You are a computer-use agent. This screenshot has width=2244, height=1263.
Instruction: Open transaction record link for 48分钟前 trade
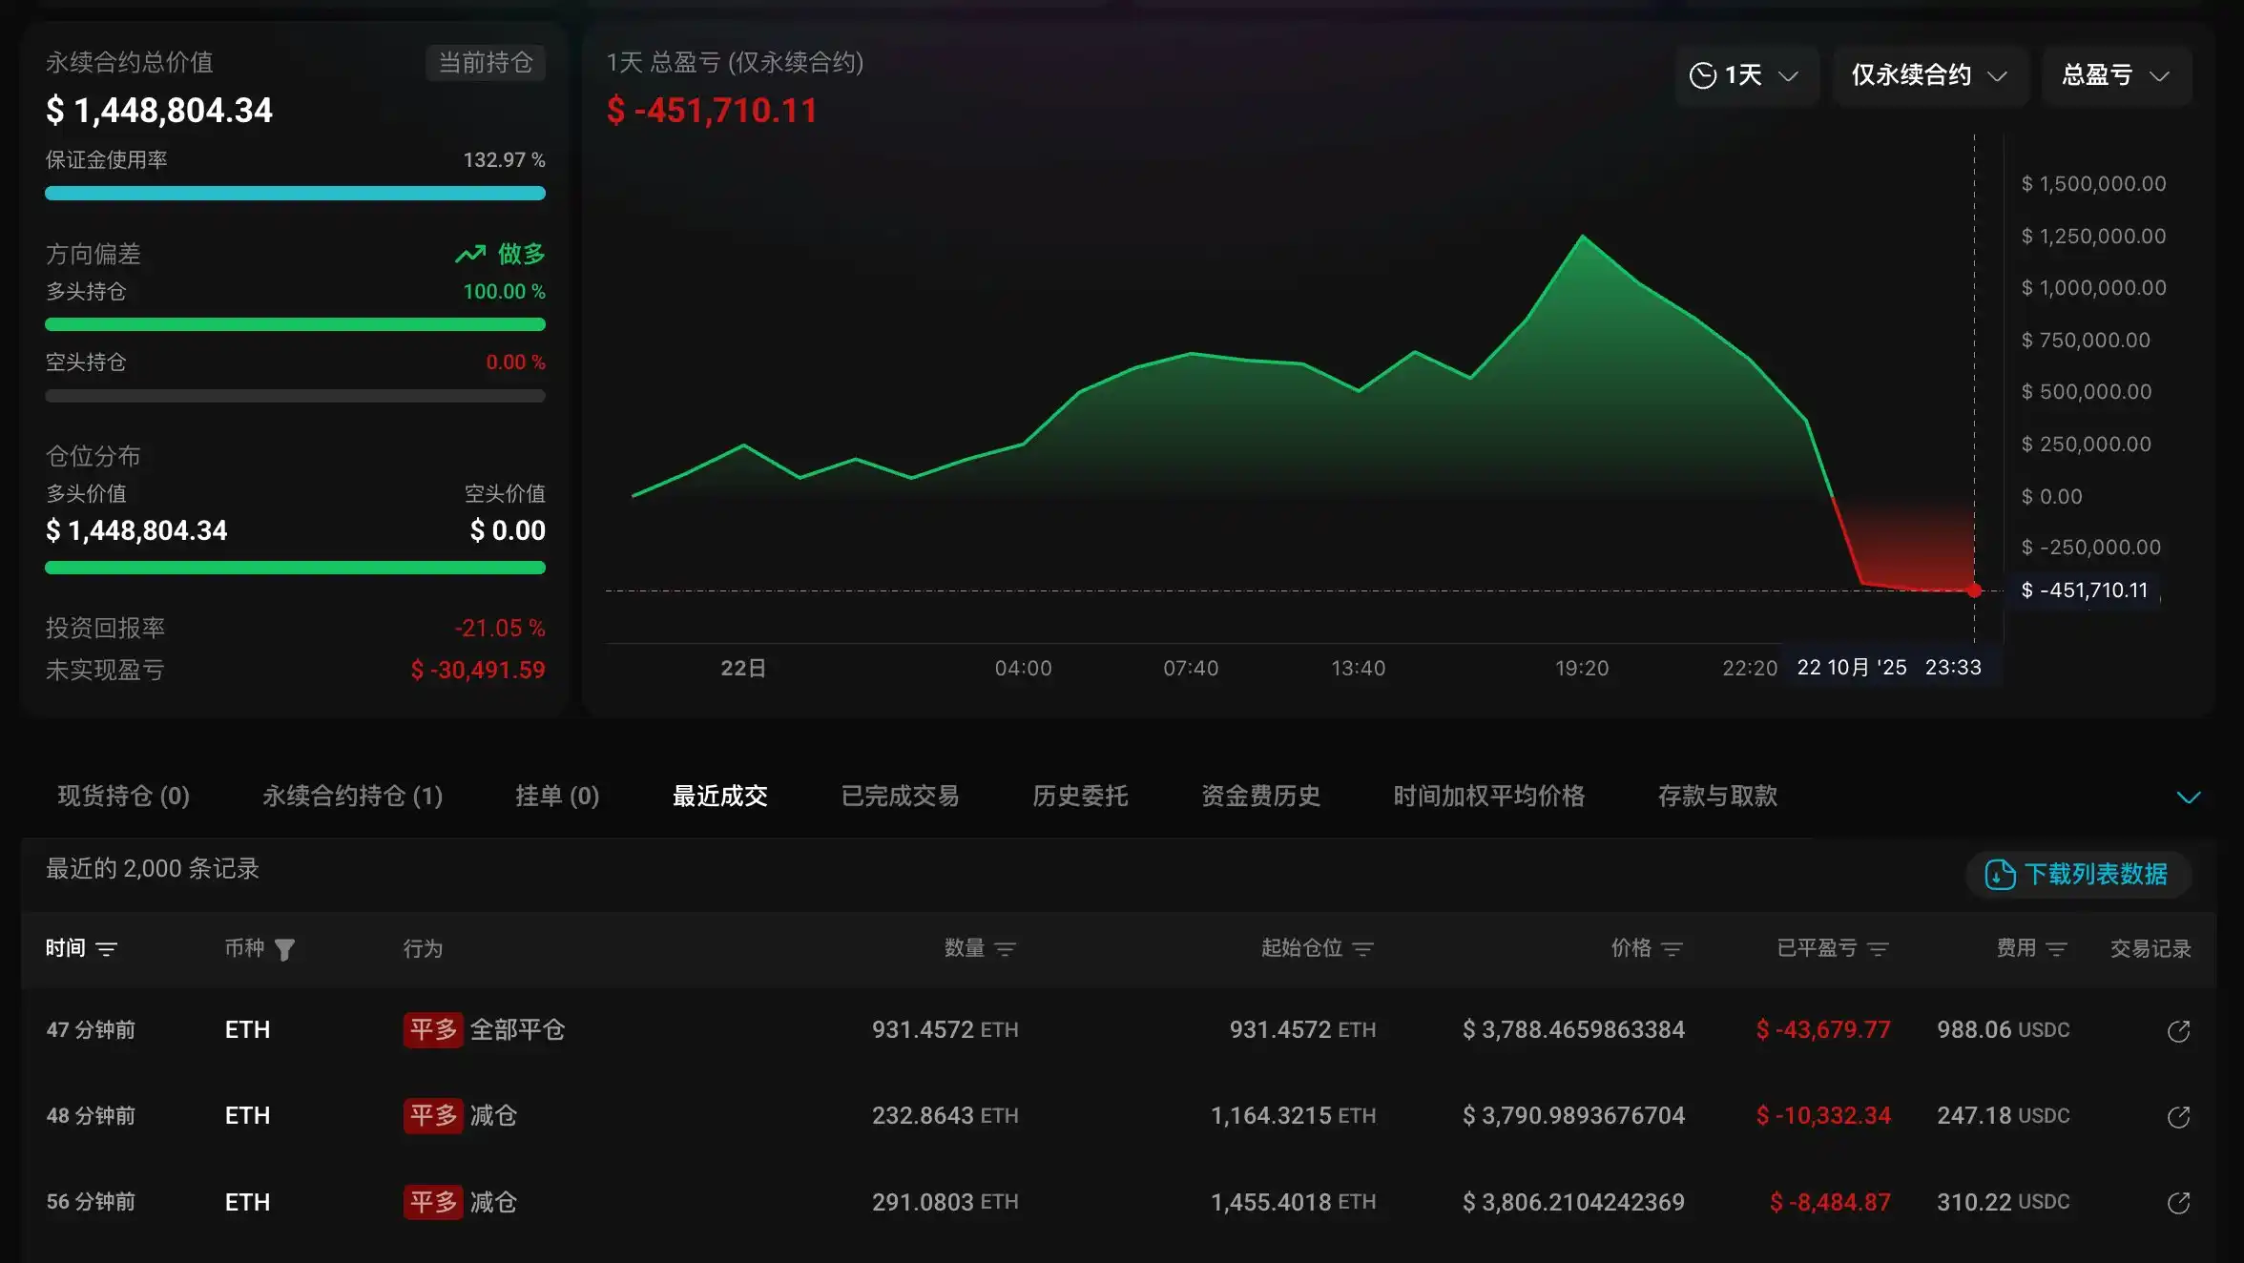point(2178,1116)
